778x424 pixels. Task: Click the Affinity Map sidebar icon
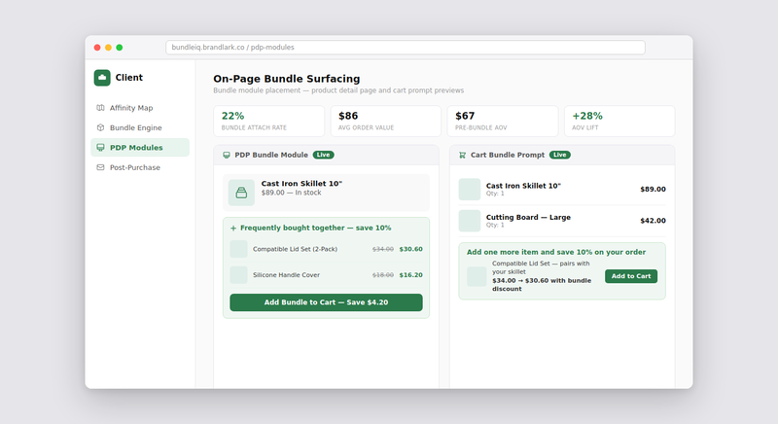[100, 108]
